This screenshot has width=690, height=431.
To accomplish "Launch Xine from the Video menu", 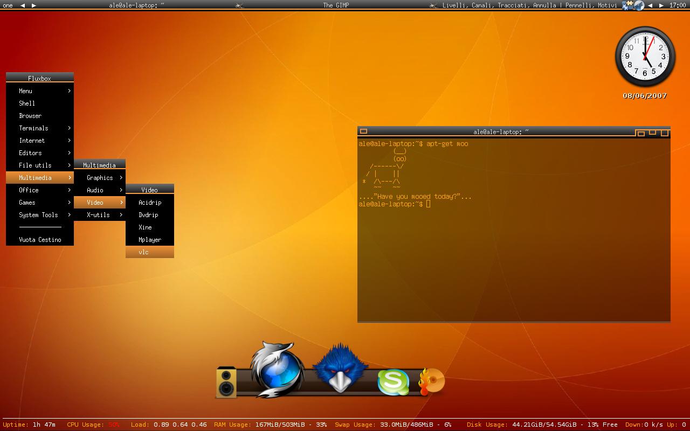I will (150, 227).
